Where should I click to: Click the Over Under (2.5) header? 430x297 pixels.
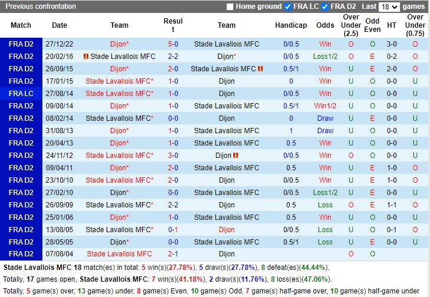tap(351, 25)
